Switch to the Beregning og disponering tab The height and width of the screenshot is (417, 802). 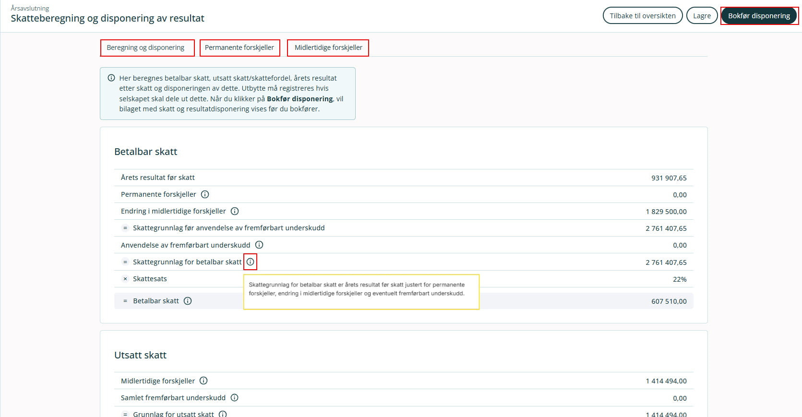click(147, 48)
